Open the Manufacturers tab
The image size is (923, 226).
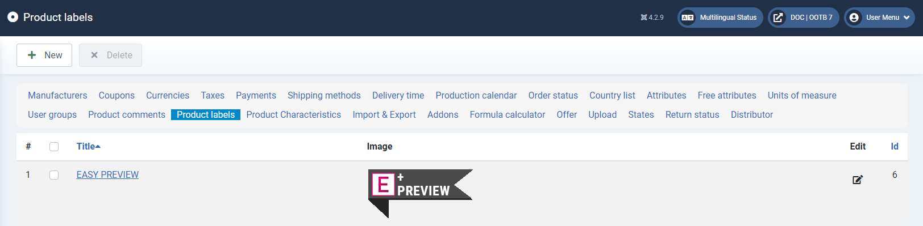point(57,95)
